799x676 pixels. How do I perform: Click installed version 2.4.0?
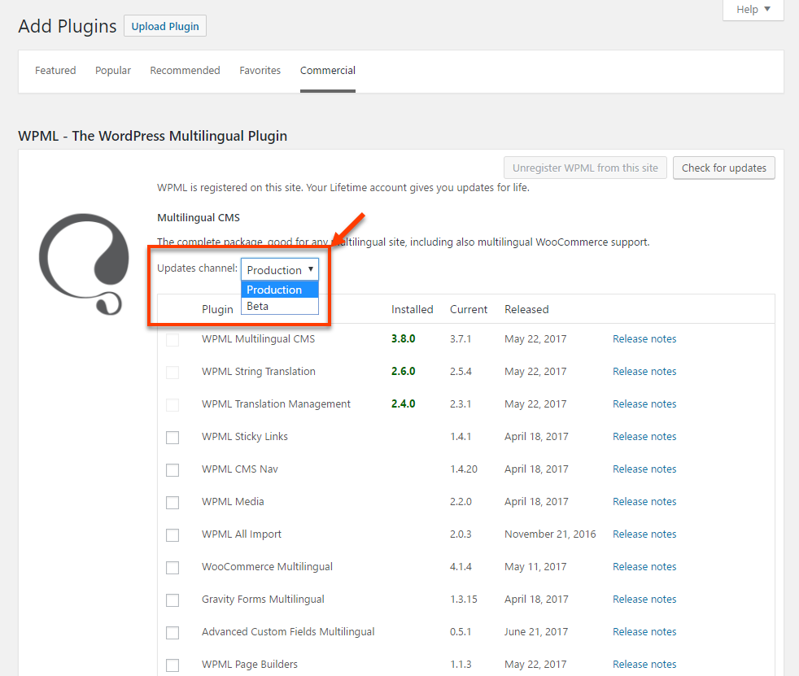(403, 404)
